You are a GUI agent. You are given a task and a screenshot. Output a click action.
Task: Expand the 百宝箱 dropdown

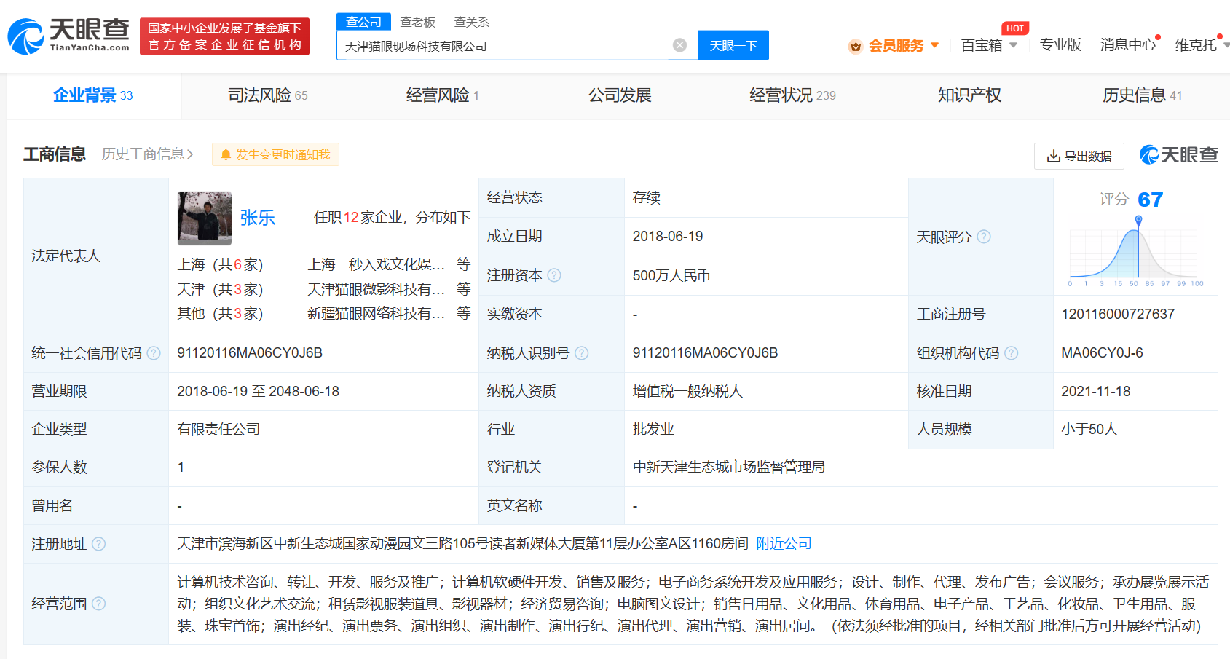click(1013, 45)
